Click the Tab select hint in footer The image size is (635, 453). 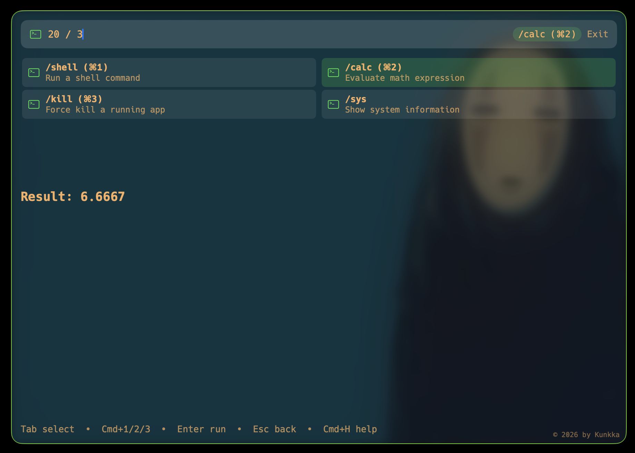(47, 429)
